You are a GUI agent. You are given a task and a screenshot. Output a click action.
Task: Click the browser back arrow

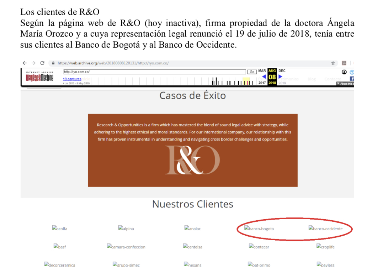[25, 63]
